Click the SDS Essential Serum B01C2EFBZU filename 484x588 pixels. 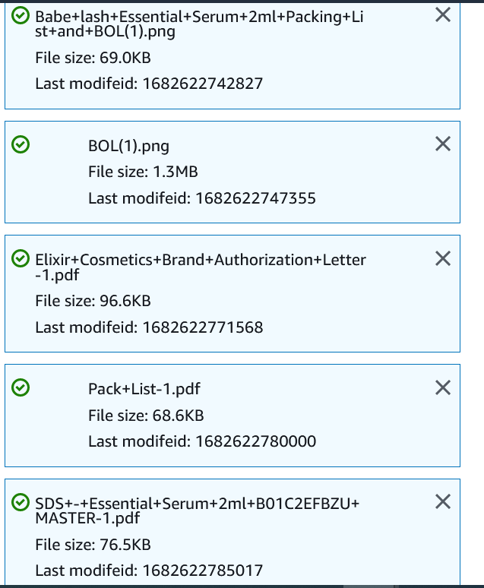198,510
